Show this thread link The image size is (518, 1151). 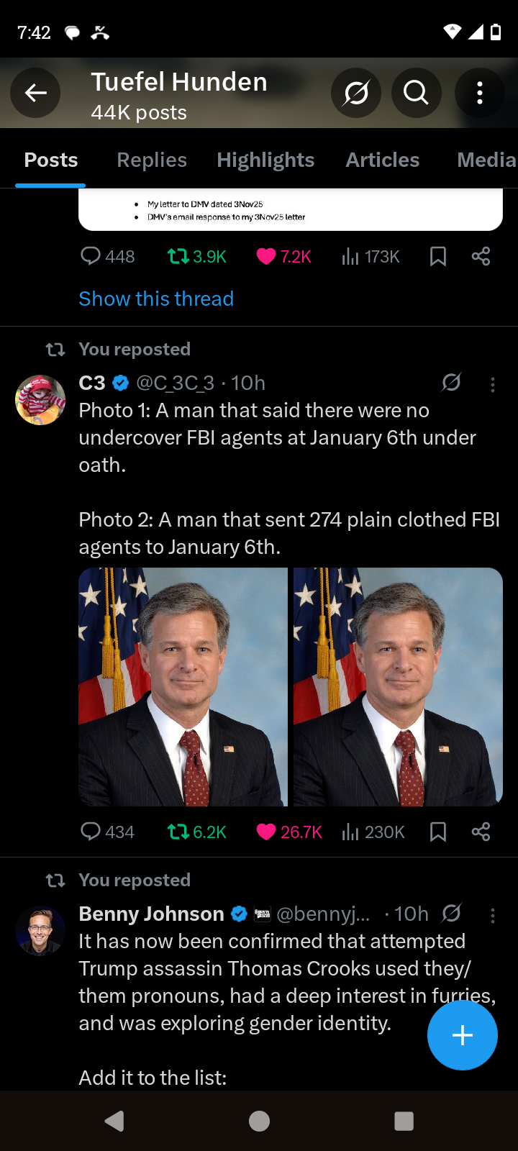(x=156, y=299)
